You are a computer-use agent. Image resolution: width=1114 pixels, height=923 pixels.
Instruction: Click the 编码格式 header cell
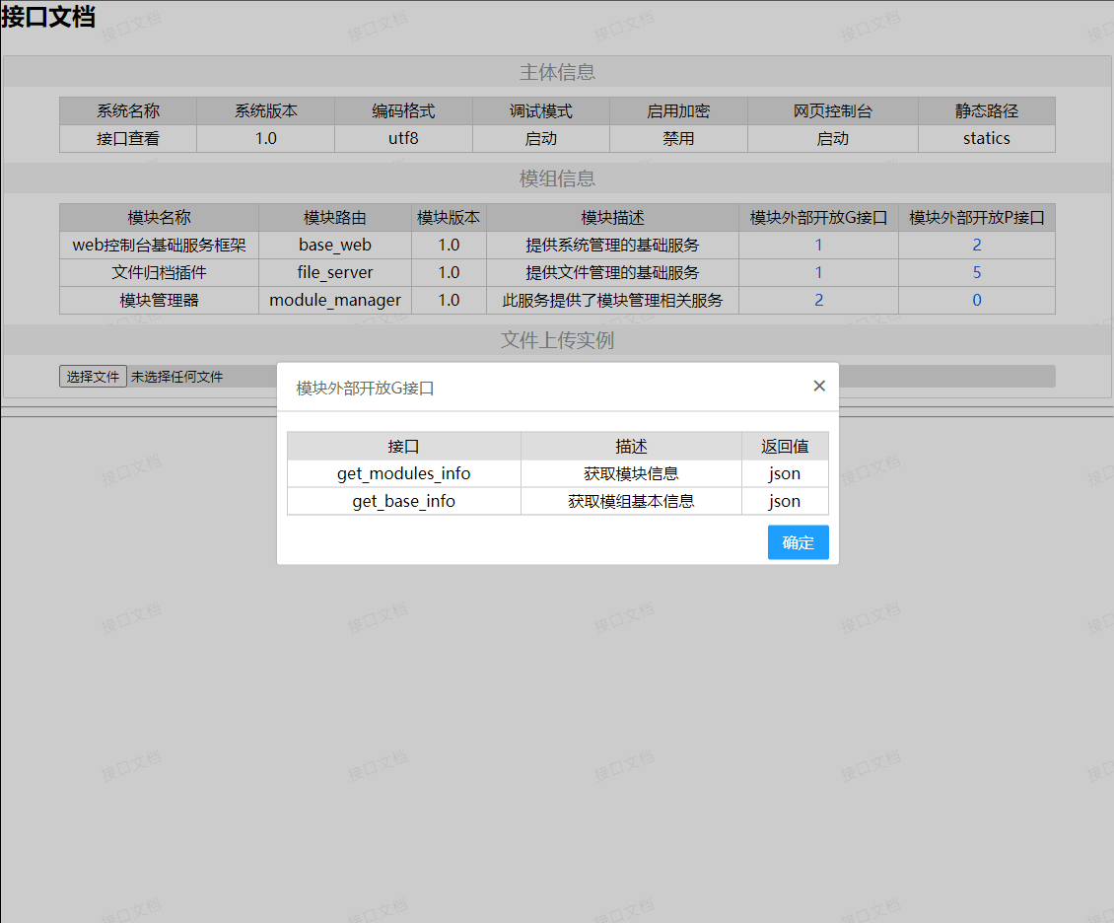(403, 110)
